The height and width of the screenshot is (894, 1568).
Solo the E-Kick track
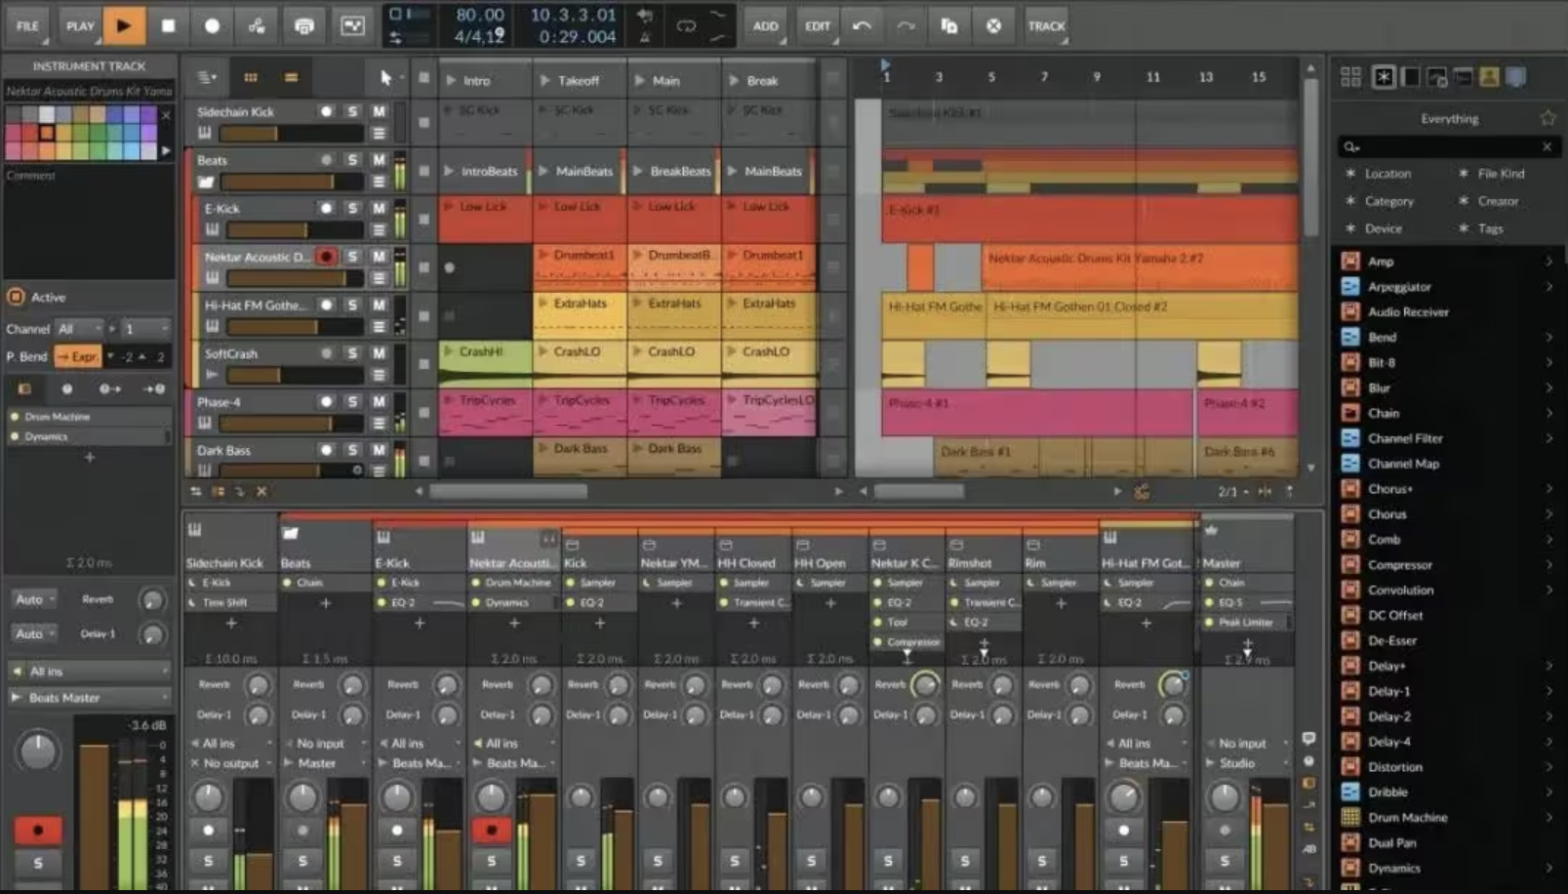pos(352,207)
